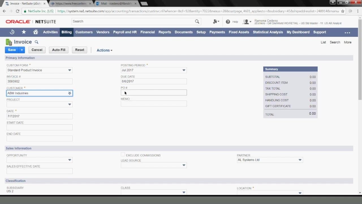The image size is (362, 204).
Task: Open the Save button dropdown arrow
Action: click(22, 50)
